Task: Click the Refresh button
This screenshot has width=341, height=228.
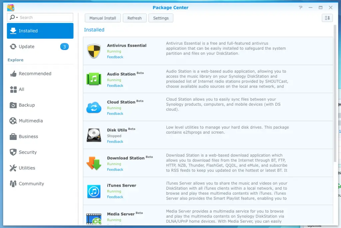Action: tap(135, 18)
